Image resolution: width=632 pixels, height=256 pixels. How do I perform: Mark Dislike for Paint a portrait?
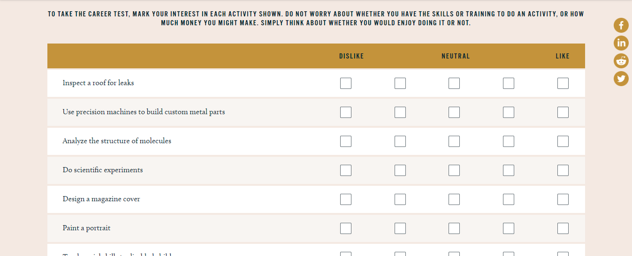tap(346, 228)
